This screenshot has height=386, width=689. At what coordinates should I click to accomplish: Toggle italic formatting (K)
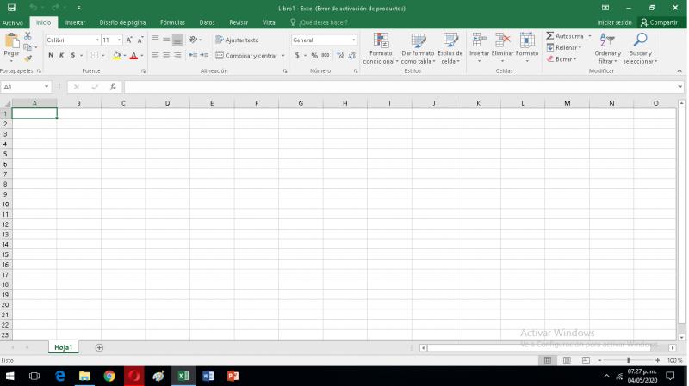point(61,55)
